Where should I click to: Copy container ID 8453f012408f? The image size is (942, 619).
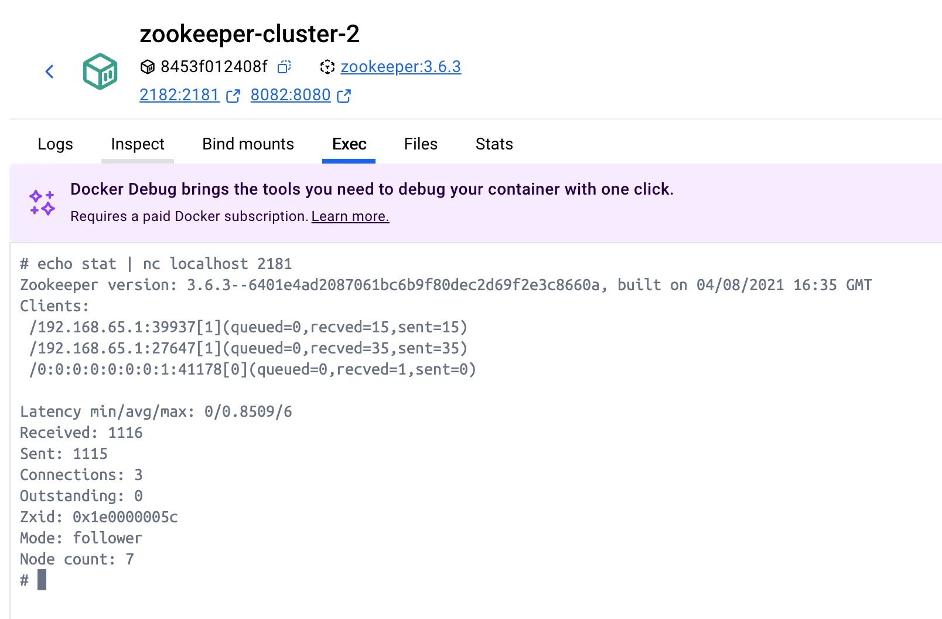click(284, 67)
